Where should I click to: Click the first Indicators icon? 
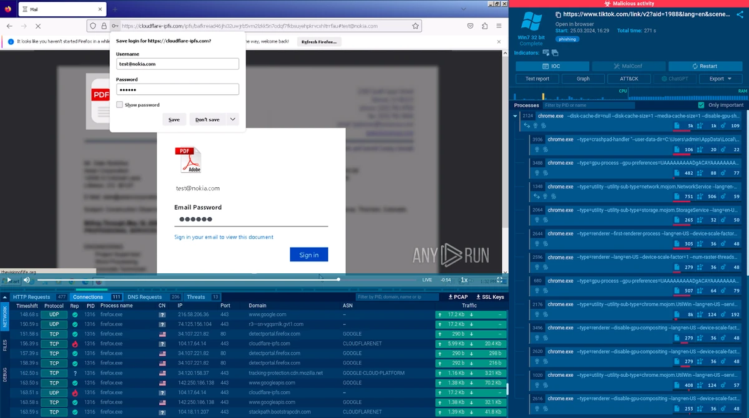tap(546, 53)
